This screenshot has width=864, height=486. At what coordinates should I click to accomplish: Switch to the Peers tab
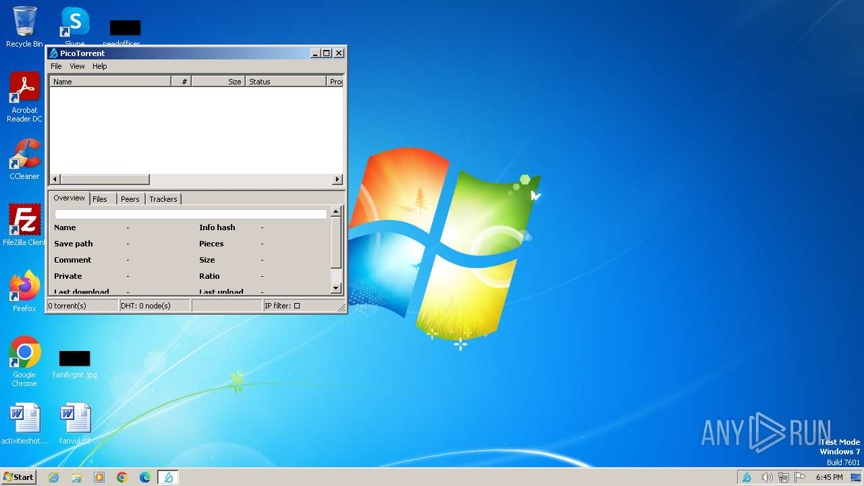(x=130, y=199)
